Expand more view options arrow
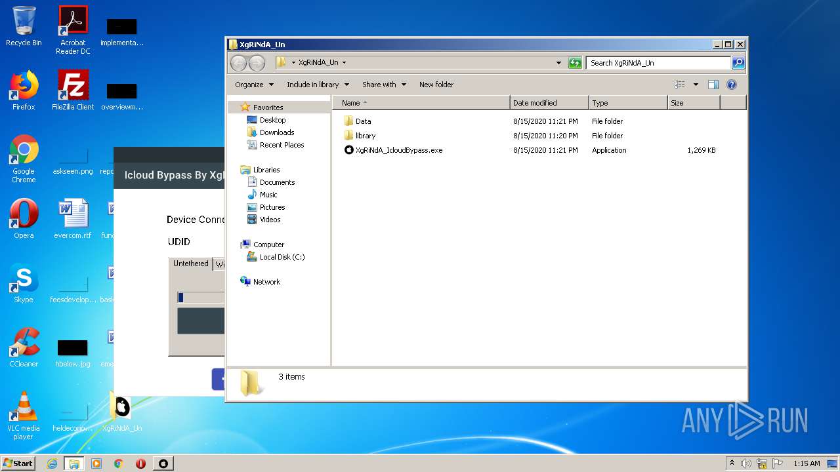Screen dimensions: 840x472 (696, 85)
